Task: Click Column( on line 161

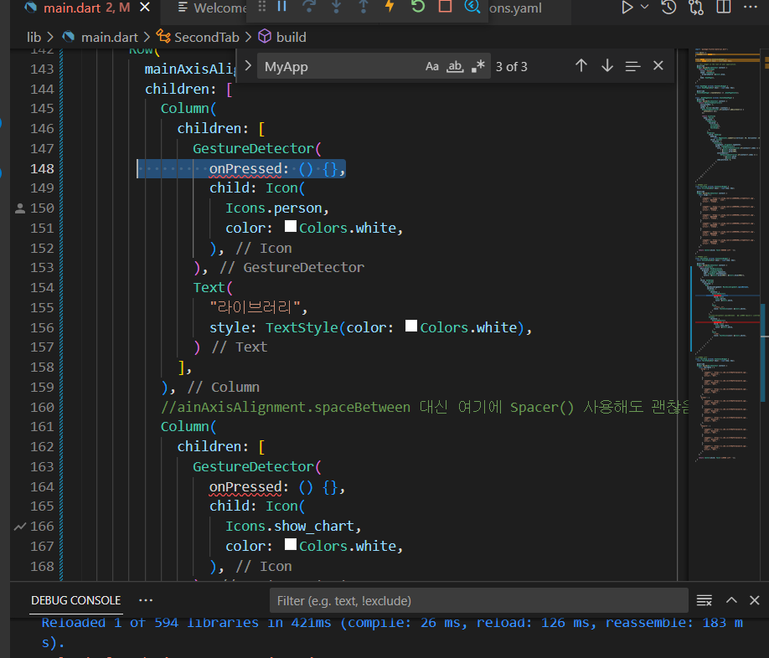Action: [188, 426]
